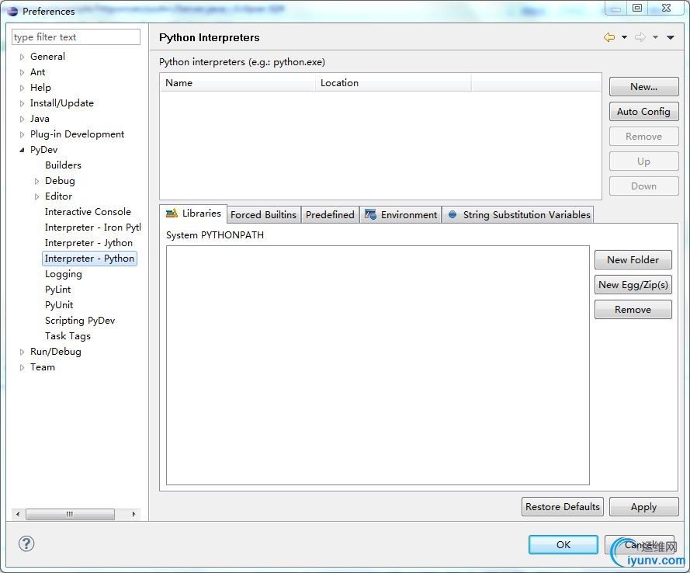Select Scripting PyDev in the tree
This screenshot has height=573, width=690.
pyautogui.click(x=80, y=321)
